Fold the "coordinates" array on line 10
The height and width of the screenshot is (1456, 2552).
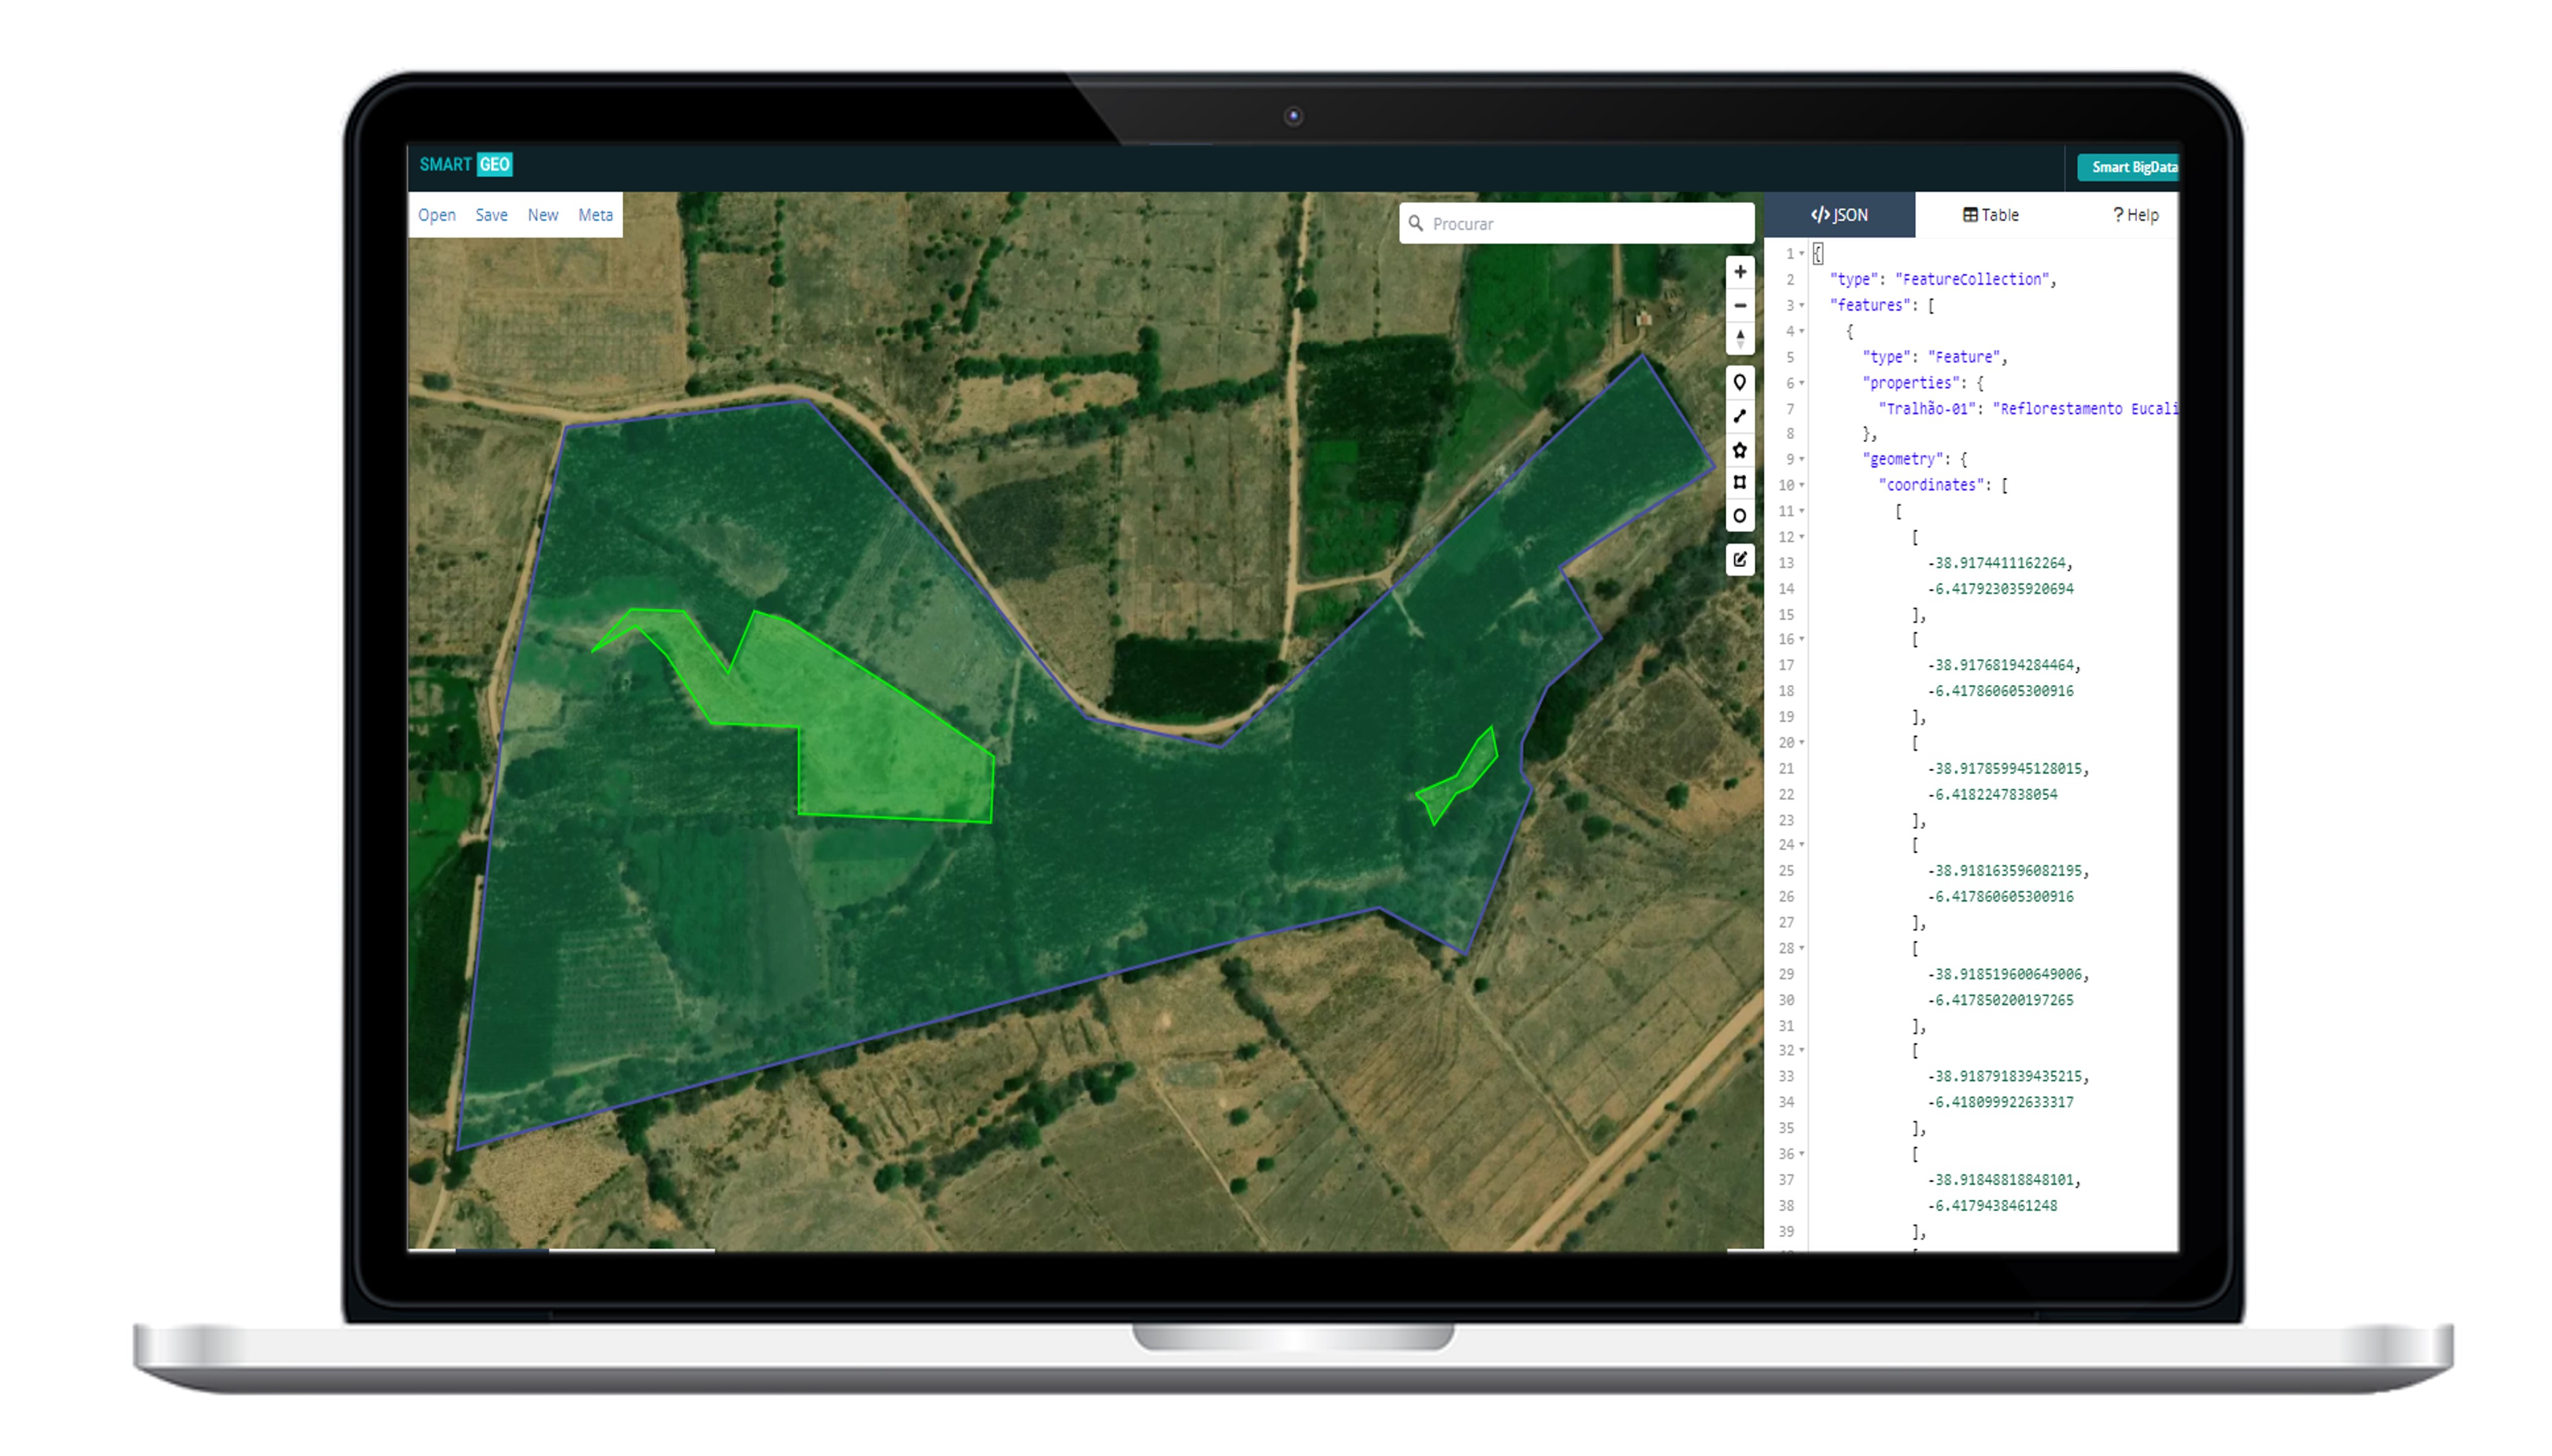pyautogui.click(x=1801, y=486)
